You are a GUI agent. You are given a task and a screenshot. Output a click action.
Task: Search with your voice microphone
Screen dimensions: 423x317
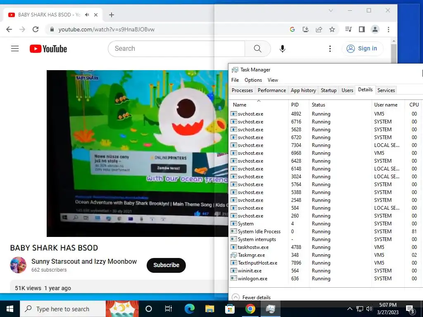[x=283, y=49]
